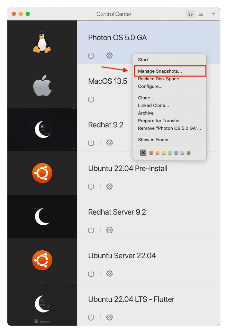The image size is (227, 333).
Task: Select the Ubuntu 22.04 Pre-Install name
Action: pos(128,169)
